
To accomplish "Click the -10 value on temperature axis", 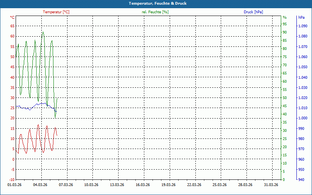I will coord(11,180).
